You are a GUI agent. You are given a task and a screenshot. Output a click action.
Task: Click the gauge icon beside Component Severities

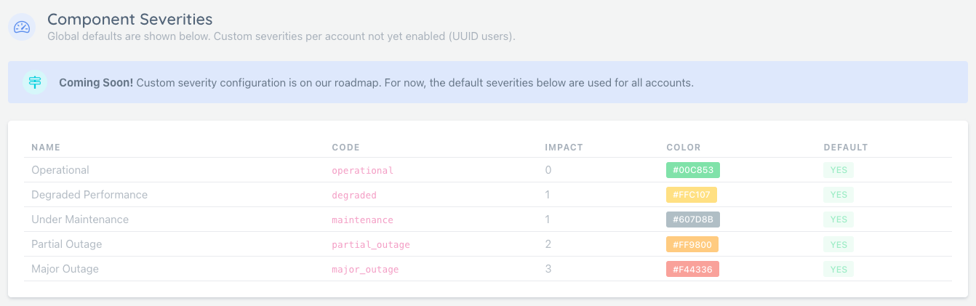22,27
